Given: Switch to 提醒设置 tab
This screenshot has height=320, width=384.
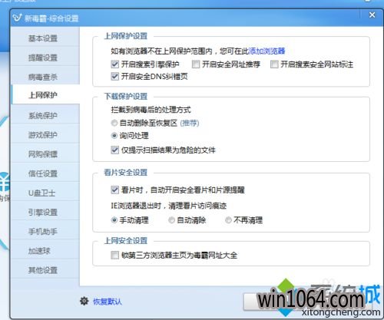Looking at the screenshot, I should tap(45, 58).
